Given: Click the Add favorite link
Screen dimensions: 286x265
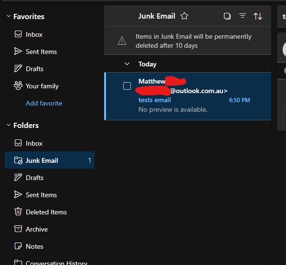Looking at the screenshot, I should pyautogui.click(x=44, y=103).
